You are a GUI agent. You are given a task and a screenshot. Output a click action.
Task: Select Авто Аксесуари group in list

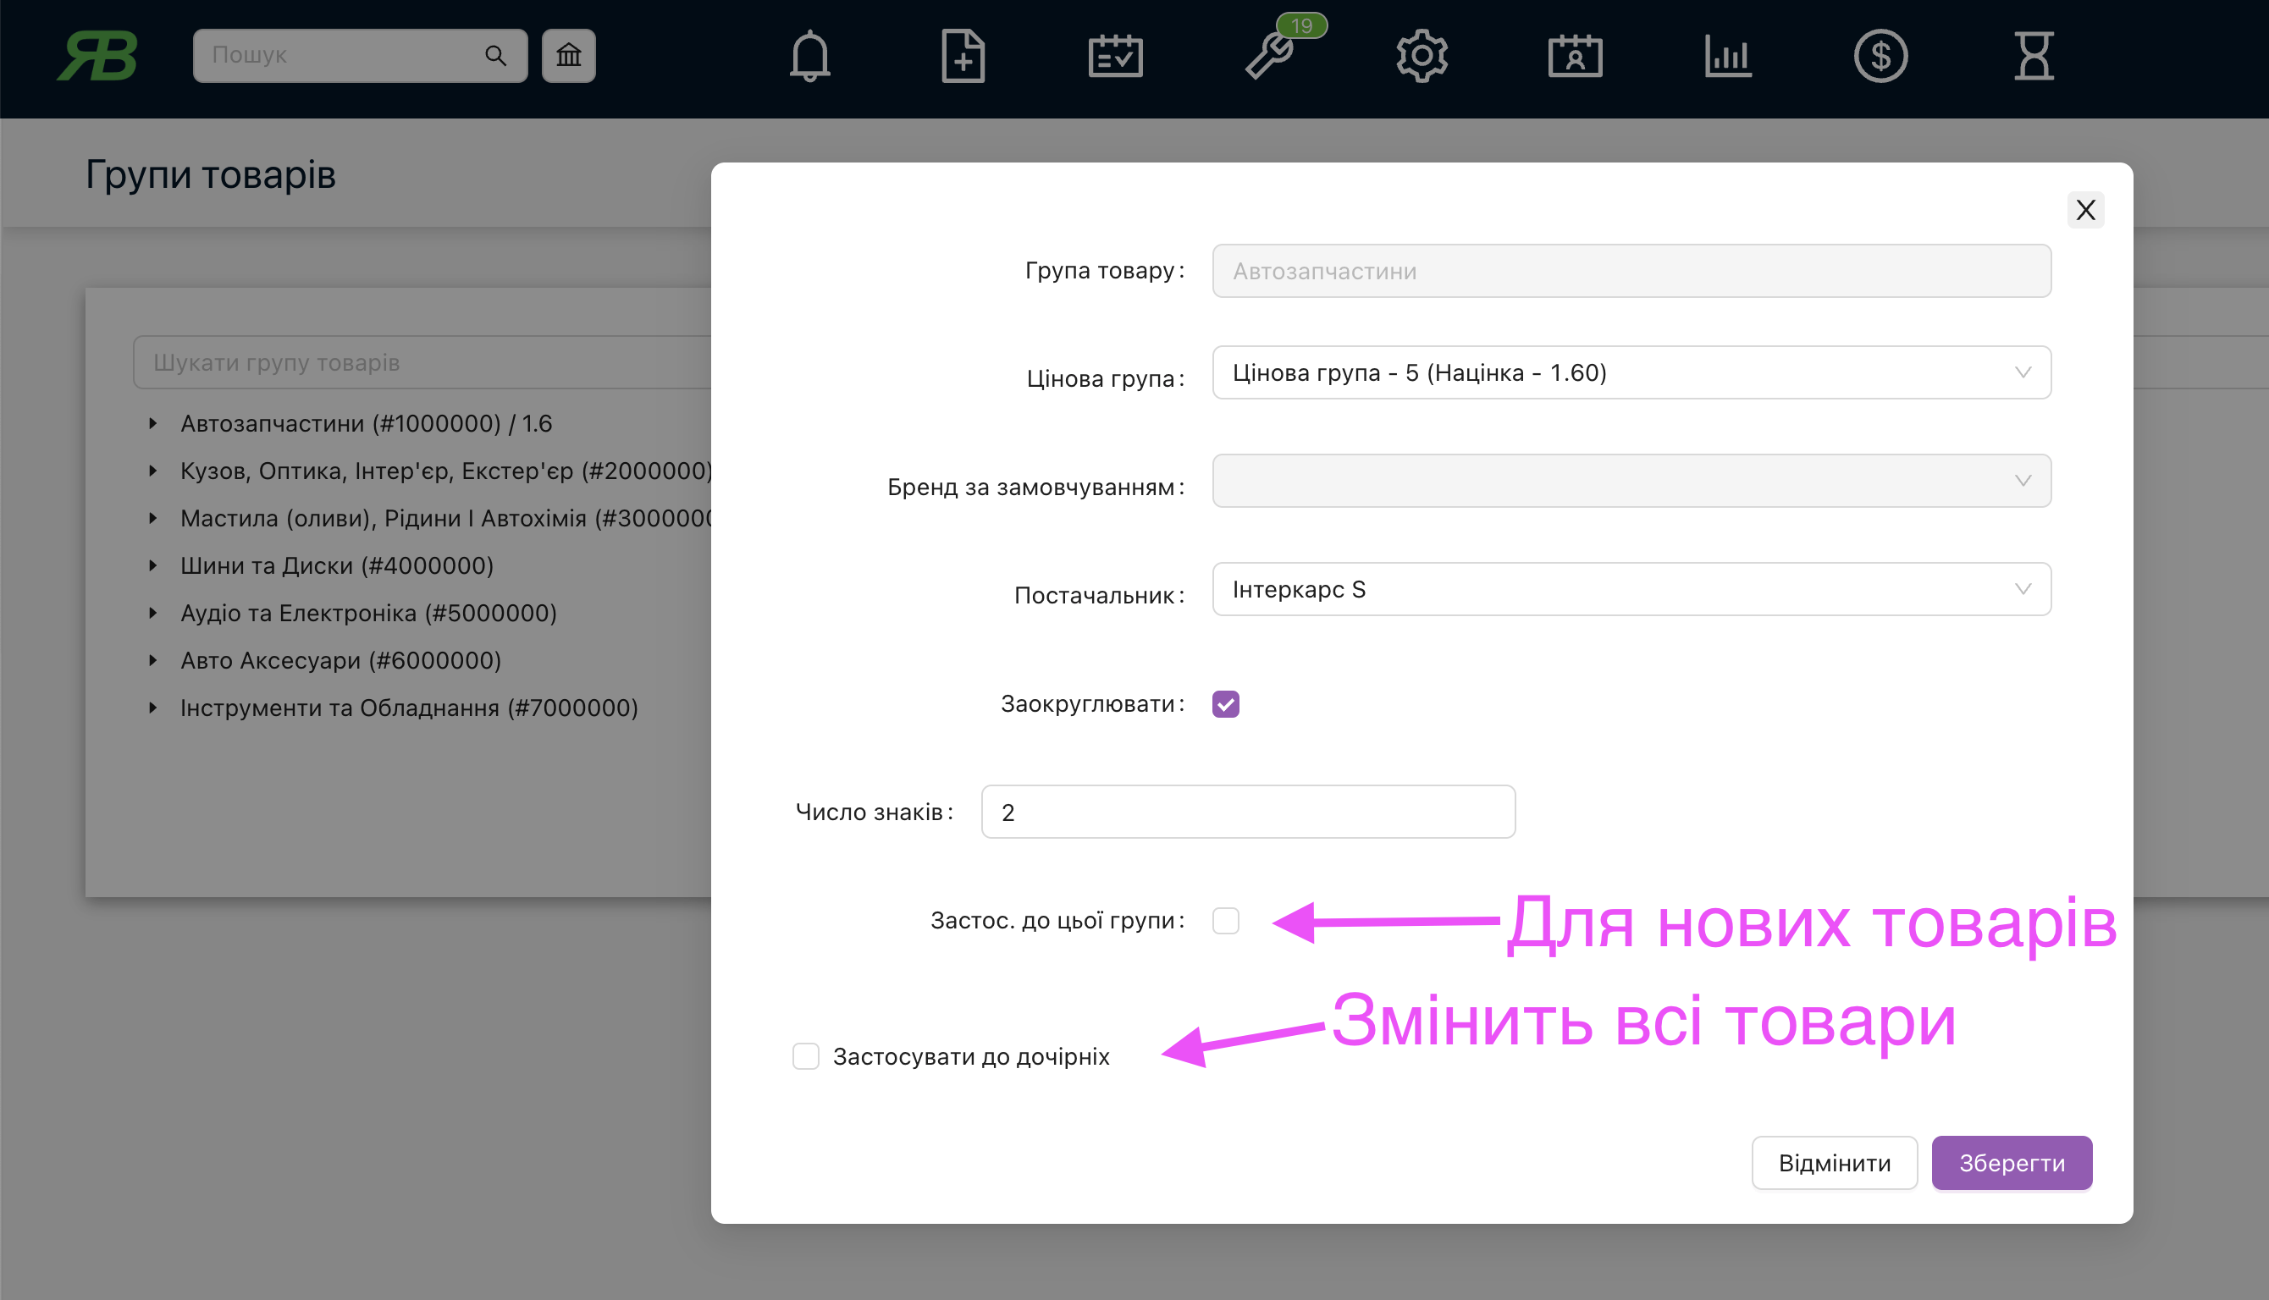pos(340,661)
